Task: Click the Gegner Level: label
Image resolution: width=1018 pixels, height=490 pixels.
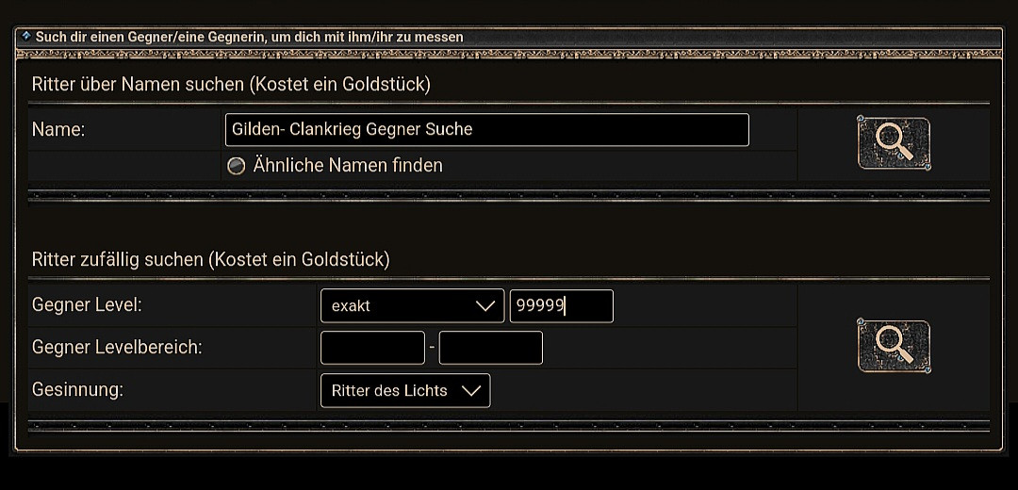Action: [87, 305]
